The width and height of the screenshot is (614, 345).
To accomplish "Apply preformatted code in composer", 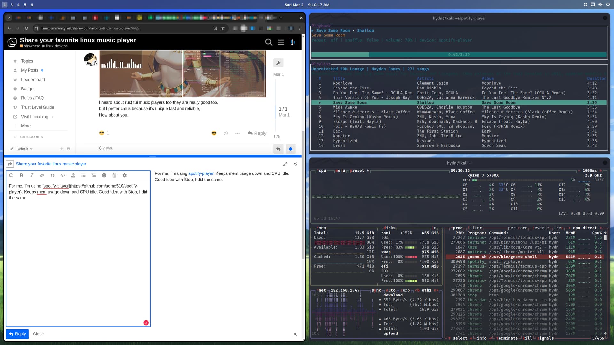I will [x=63, y=175].
